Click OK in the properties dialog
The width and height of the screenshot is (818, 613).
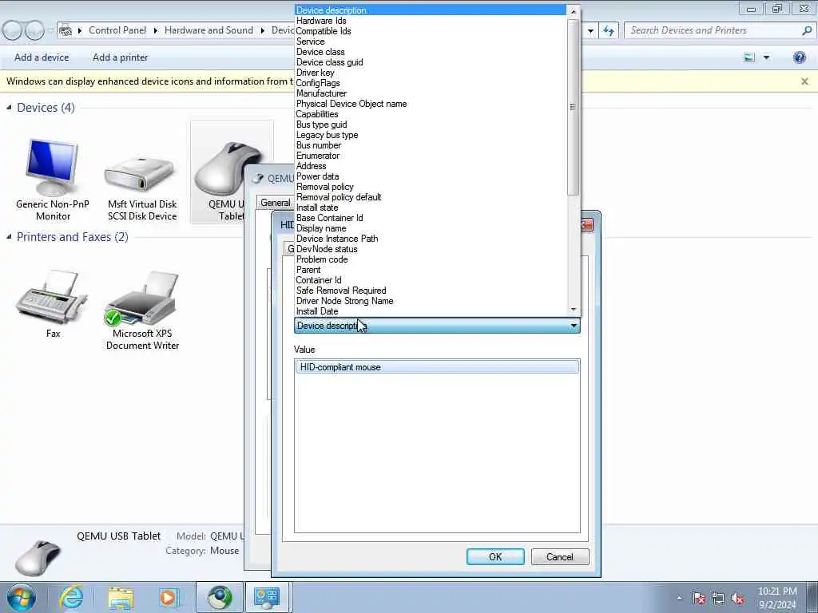click(495, 556)
